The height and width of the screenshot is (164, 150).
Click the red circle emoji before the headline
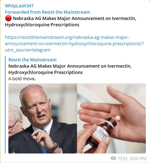coord(8,19)
